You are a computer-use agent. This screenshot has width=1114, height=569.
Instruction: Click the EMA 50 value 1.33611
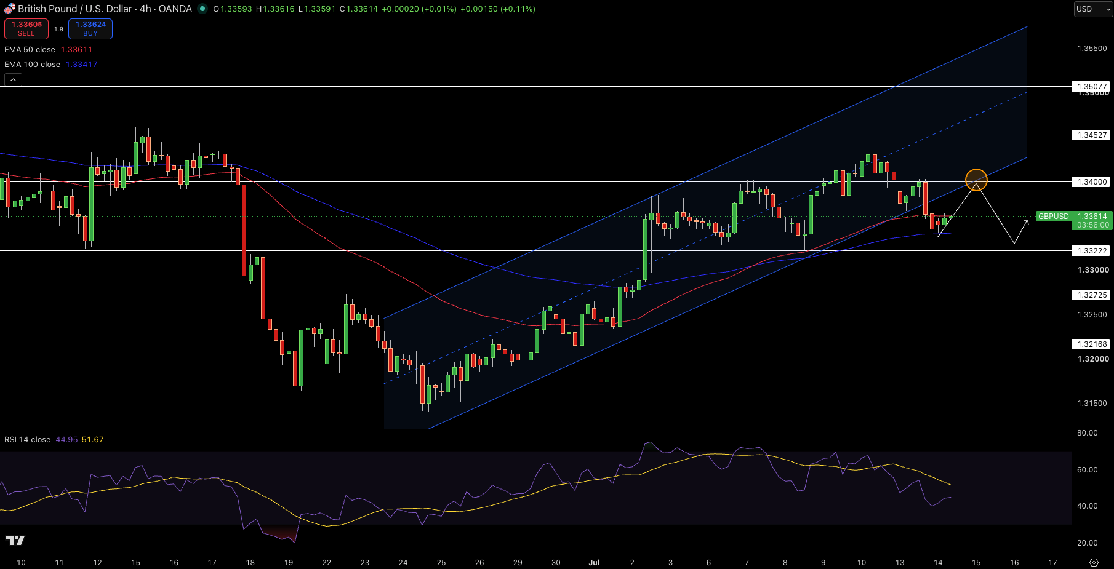pos(76,50)
